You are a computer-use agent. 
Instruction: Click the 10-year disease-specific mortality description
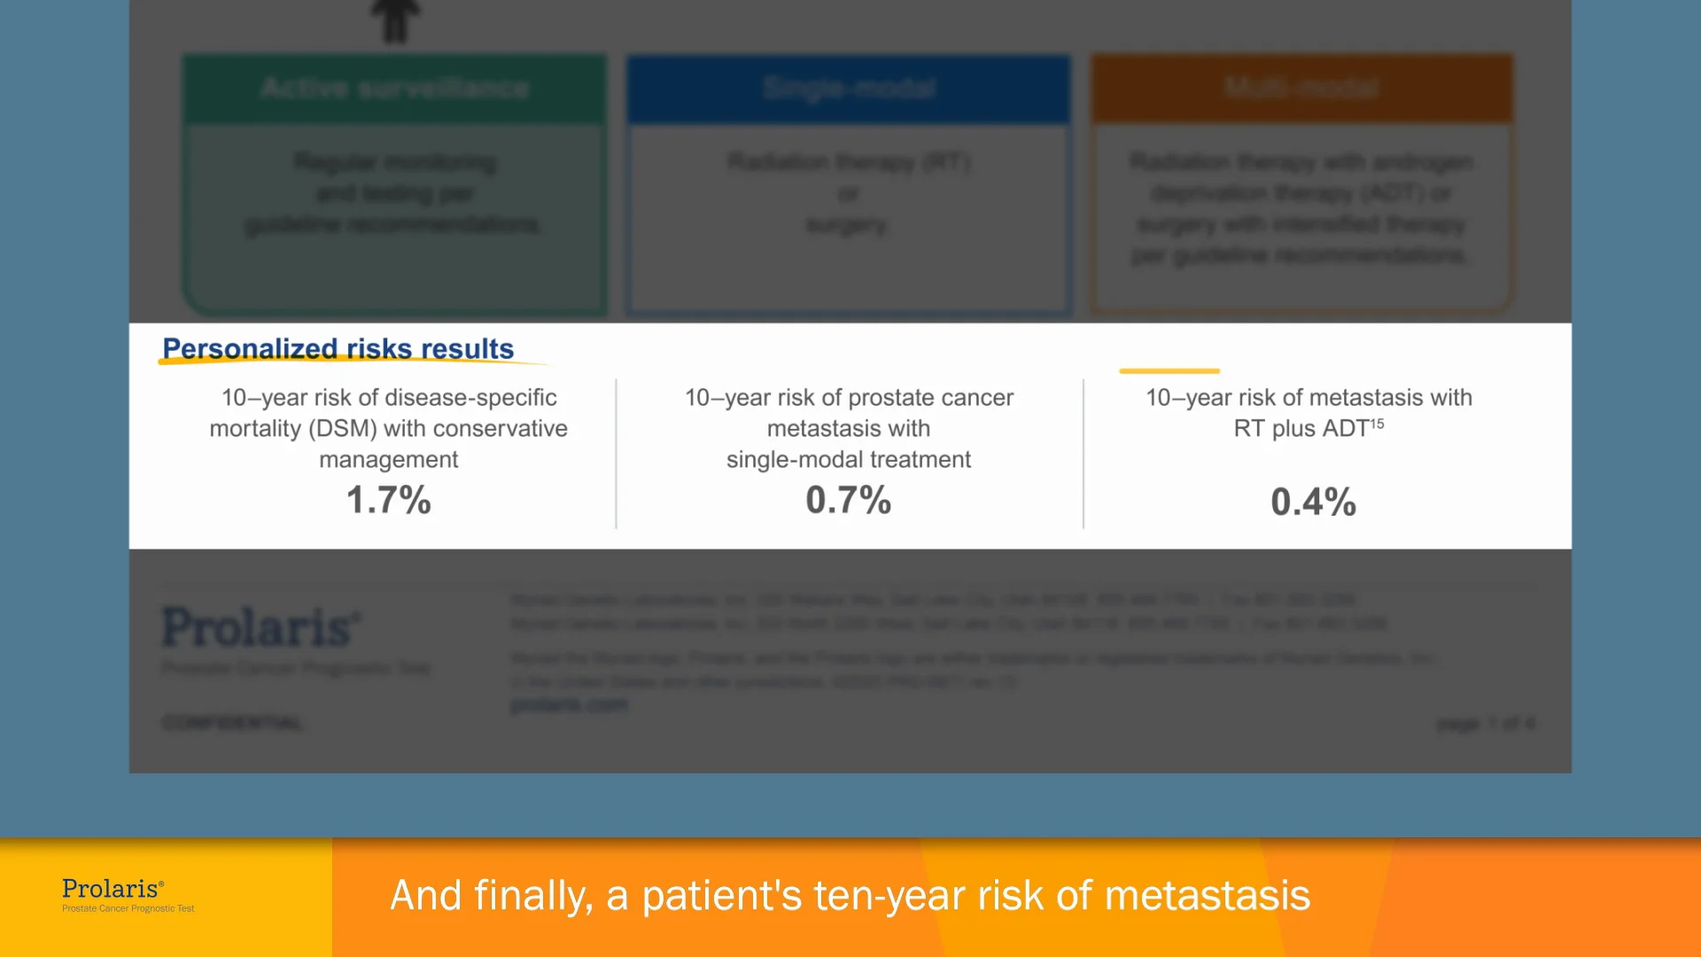388,428
